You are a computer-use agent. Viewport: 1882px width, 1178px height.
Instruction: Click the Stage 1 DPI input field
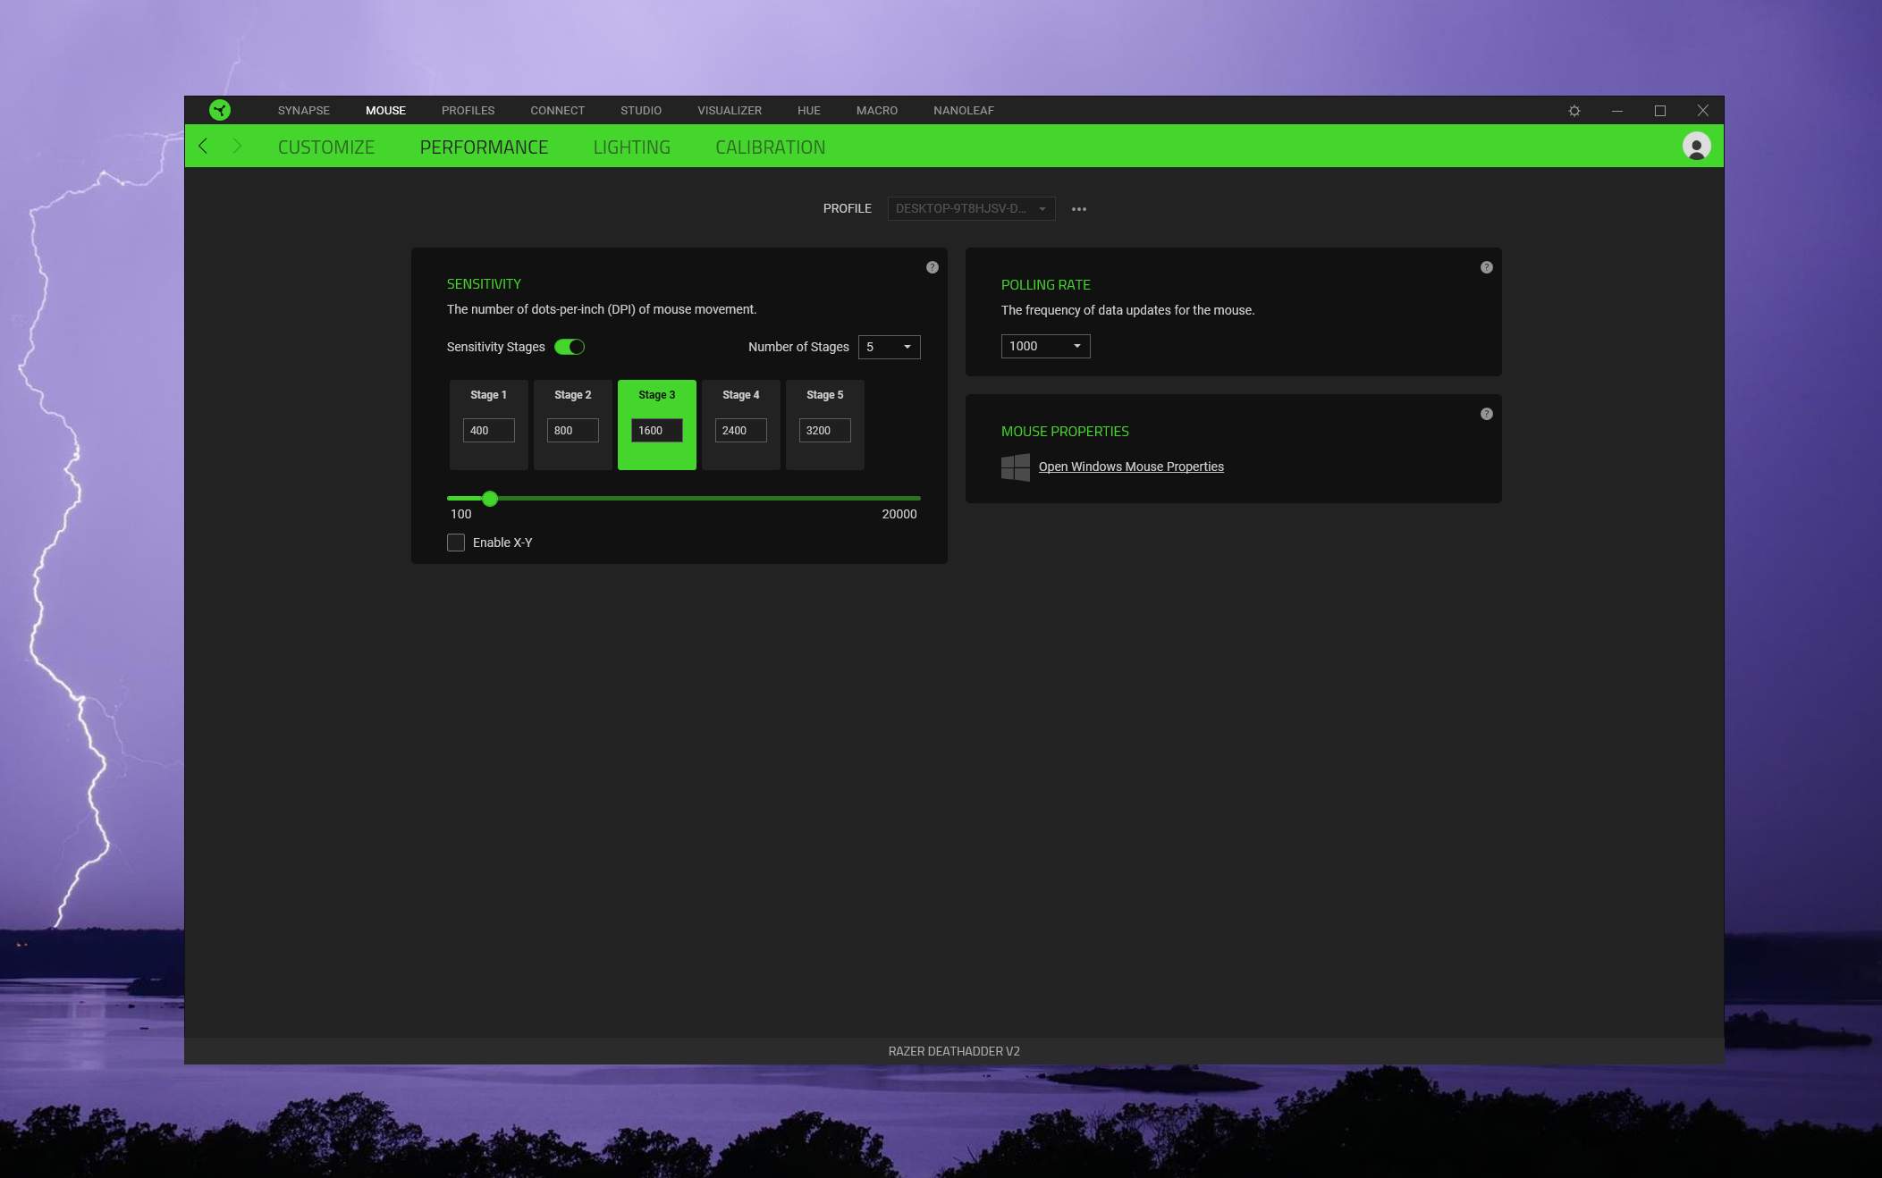pos(488,431)
